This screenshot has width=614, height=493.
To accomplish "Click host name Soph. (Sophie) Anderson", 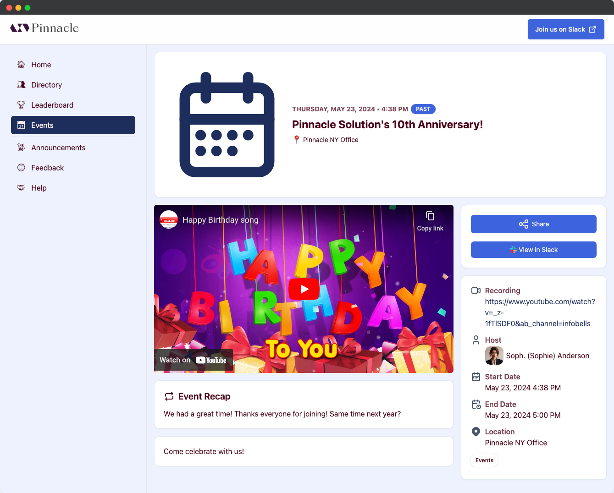I will [x=548, y=356].
